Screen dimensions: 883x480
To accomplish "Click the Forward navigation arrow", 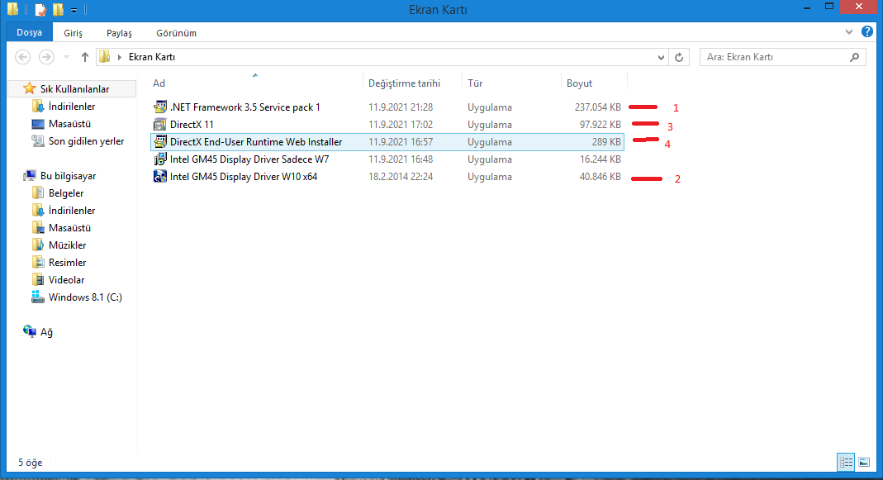I will point(46,57).
